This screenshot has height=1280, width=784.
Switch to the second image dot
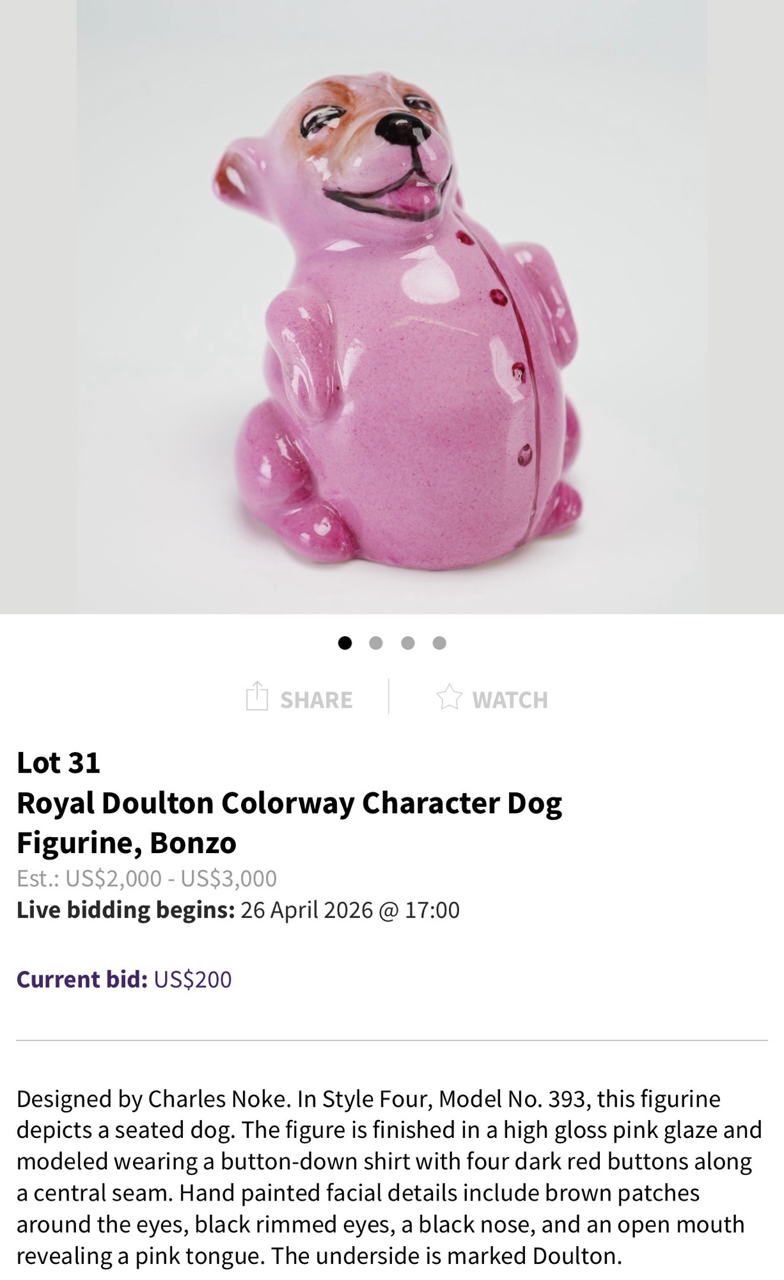(376, 643)
